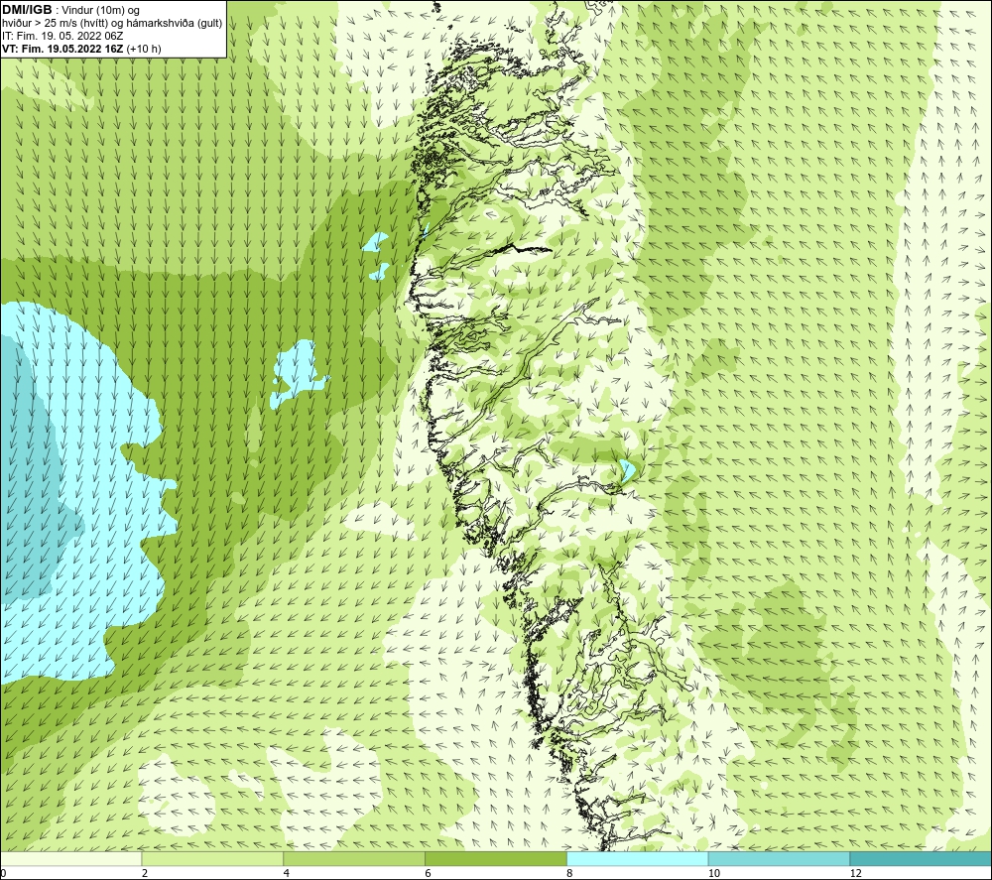
Task: Click the small cyan patch inland east of the coast
Action: point(626,471)
